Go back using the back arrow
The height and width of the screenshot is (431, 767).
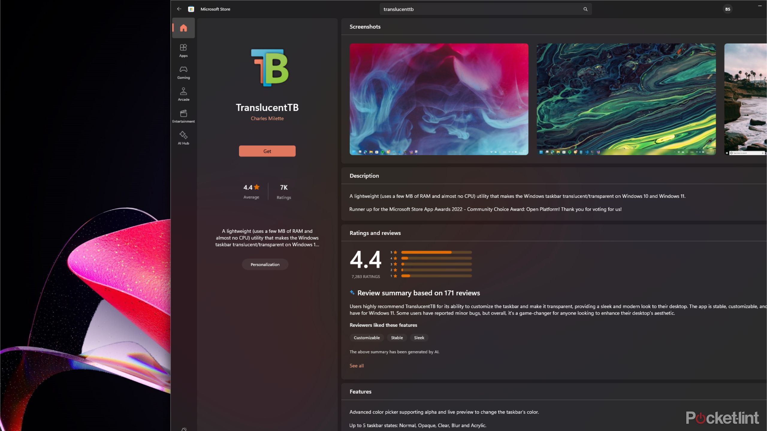[179, 9]
